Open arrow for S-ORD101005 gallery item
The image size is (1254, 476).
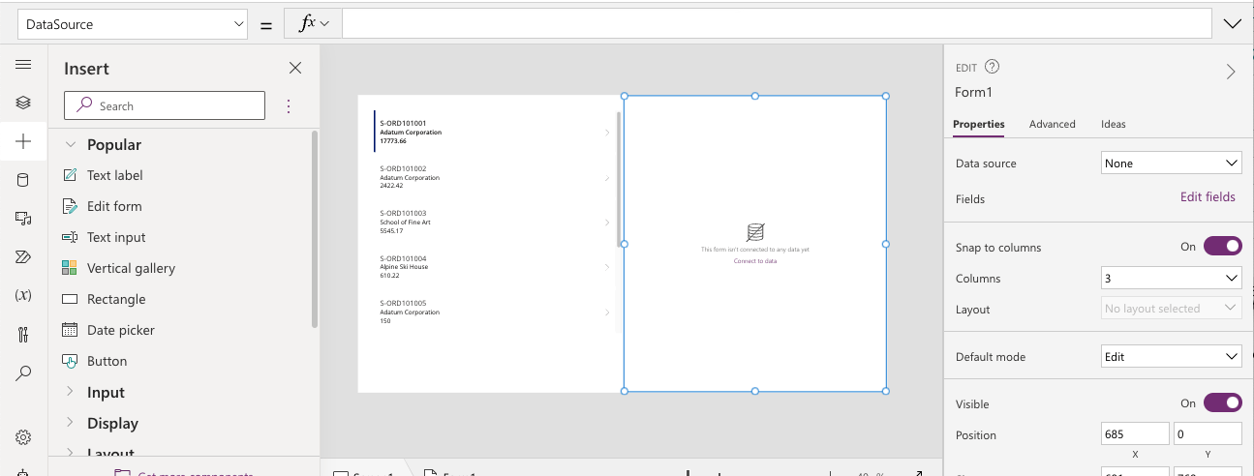[607, 312]
